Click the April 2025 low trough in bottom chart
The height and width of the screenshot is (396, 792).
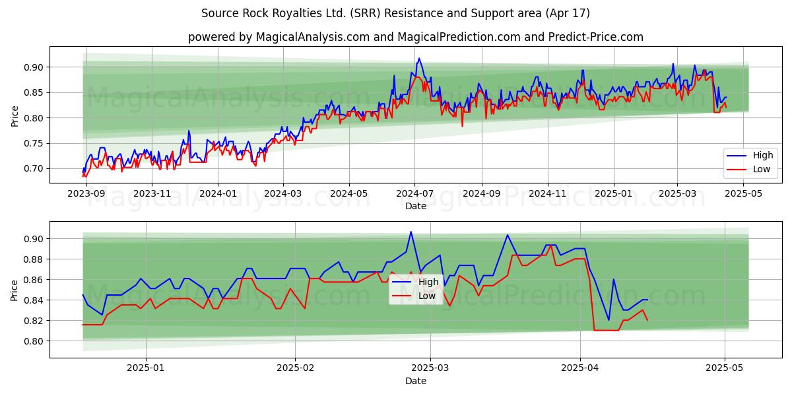606,330
